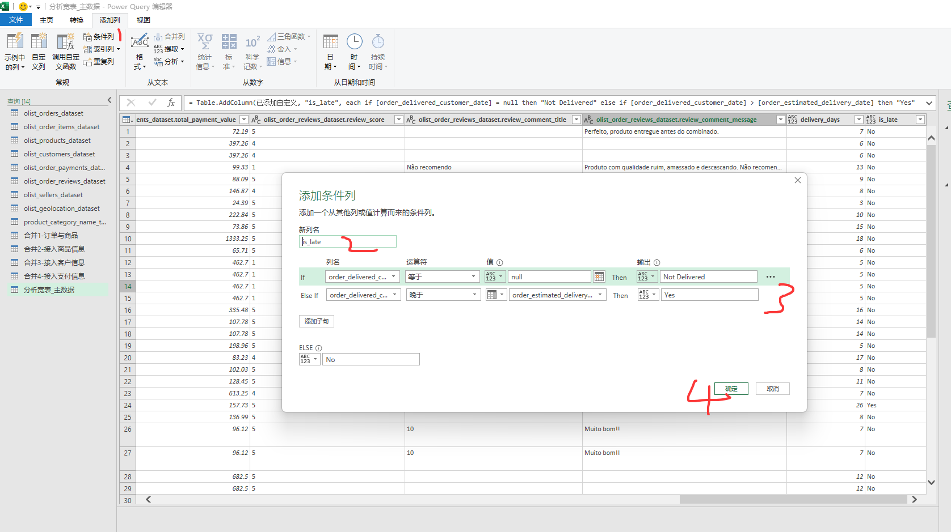Click the null value input field
Viewport: 951px width, 532px height.
549,277
